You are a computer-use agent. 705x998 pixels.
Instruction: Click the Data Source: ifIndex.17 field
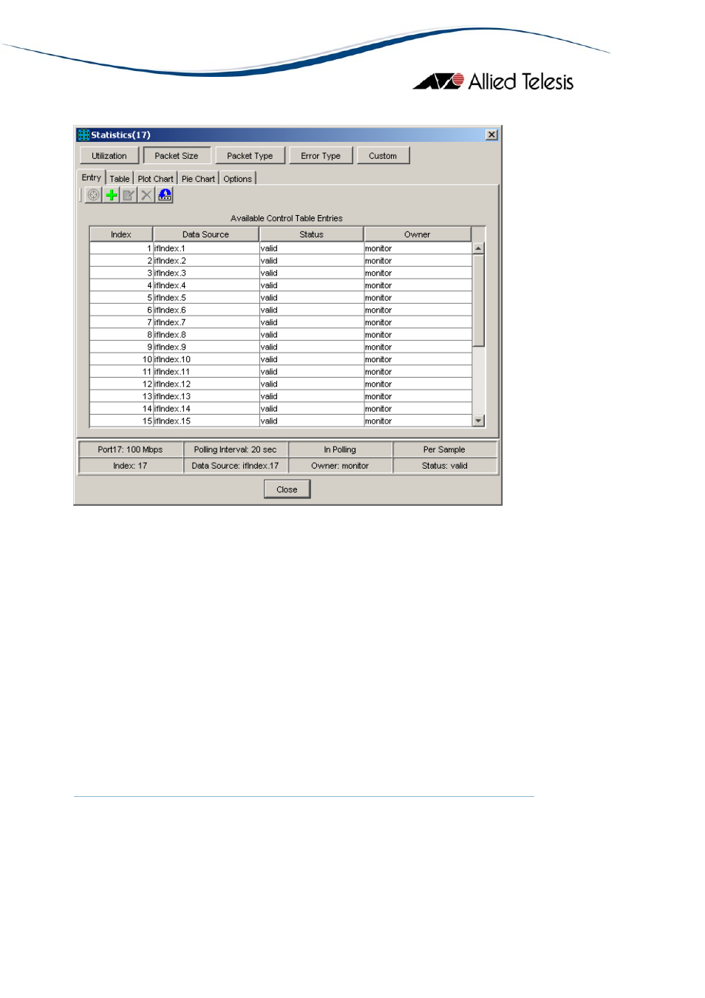point(235,466)
